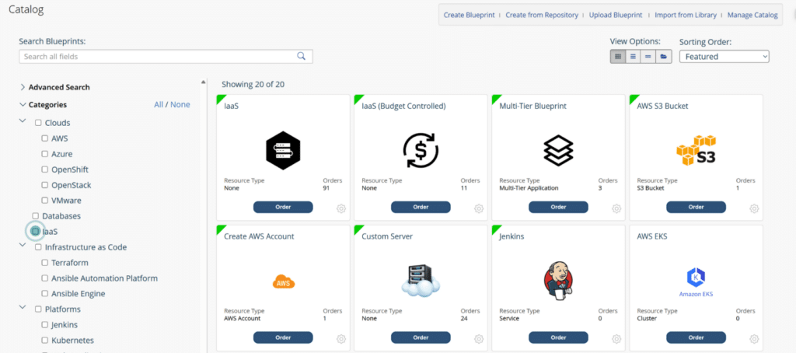Viewport: 796px width, 353px height.
Task: Click the sidebar scroll up arrow
Action: point(203,82)
